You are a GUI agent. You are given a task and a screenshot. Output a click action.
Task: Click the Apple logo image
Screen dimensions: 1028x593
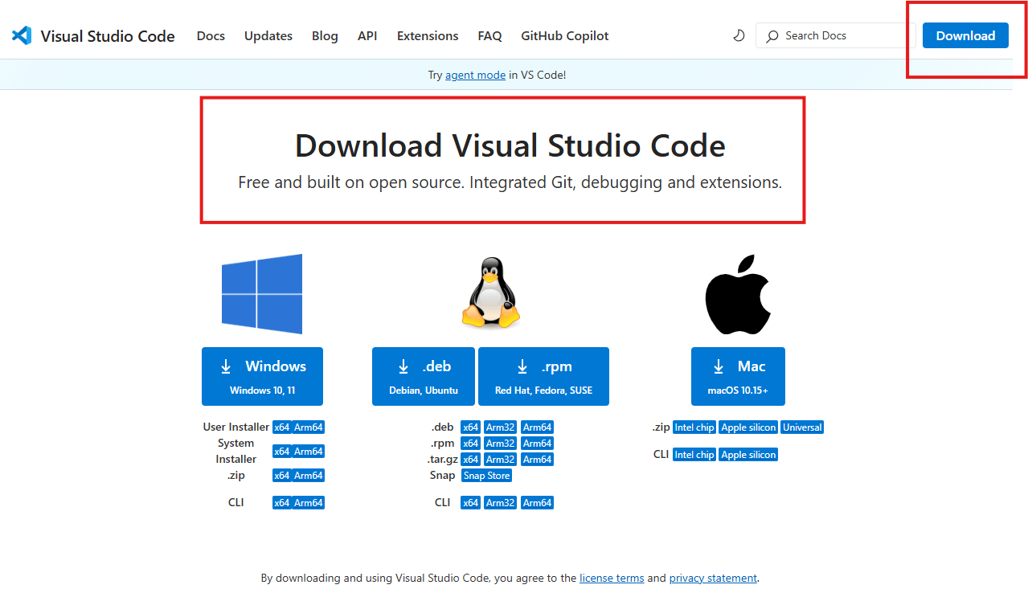(738, 294)
